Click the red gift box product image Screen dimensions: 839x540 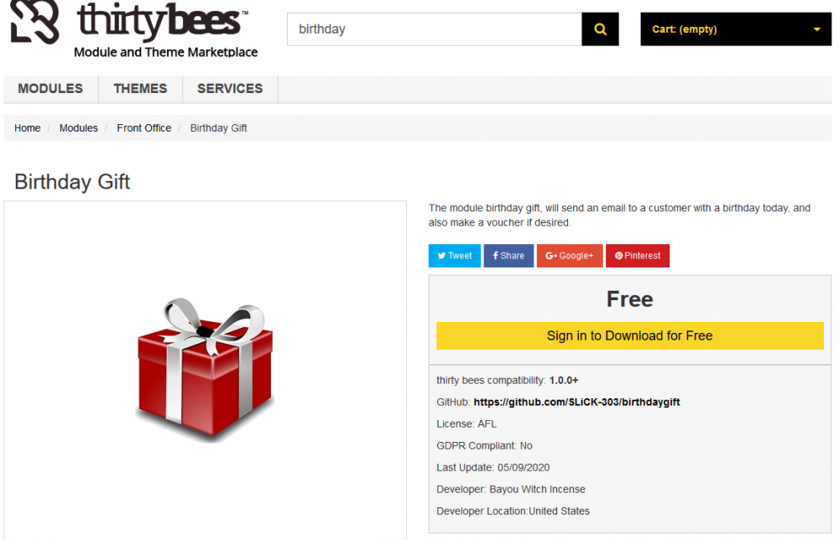pos(205,369)
